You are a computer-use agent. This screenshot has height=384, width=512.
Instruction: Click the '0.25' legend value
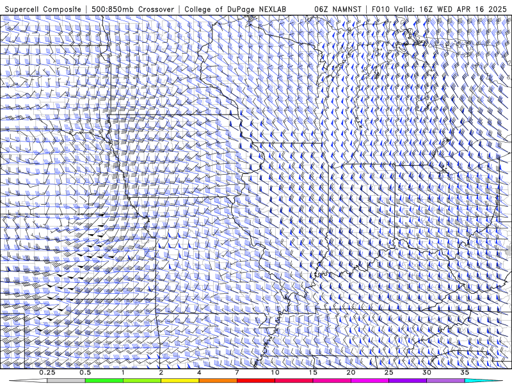(47, 372)
